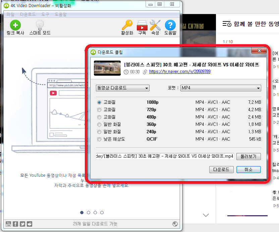Select 일반 화질 240p quality option
Screen dimensions: 279x232
99,132
